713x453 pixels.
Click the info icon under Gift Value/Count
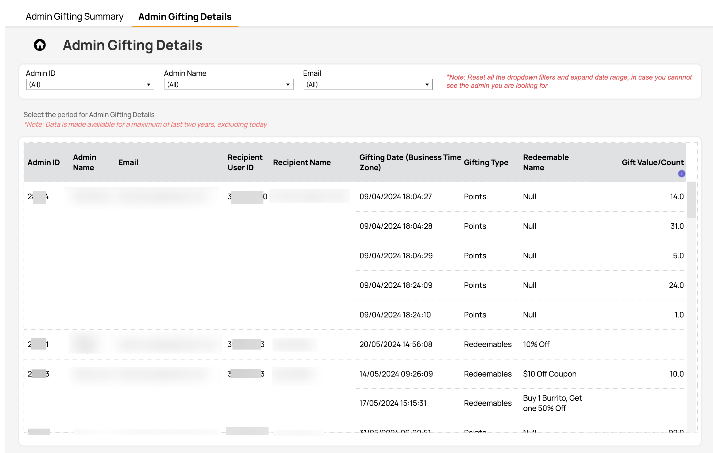(681, 174)
